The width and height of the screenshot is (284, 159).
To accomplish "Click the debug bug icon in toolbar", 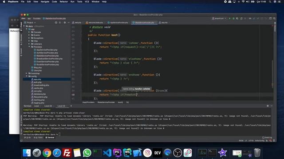I will tap(233, 19).
